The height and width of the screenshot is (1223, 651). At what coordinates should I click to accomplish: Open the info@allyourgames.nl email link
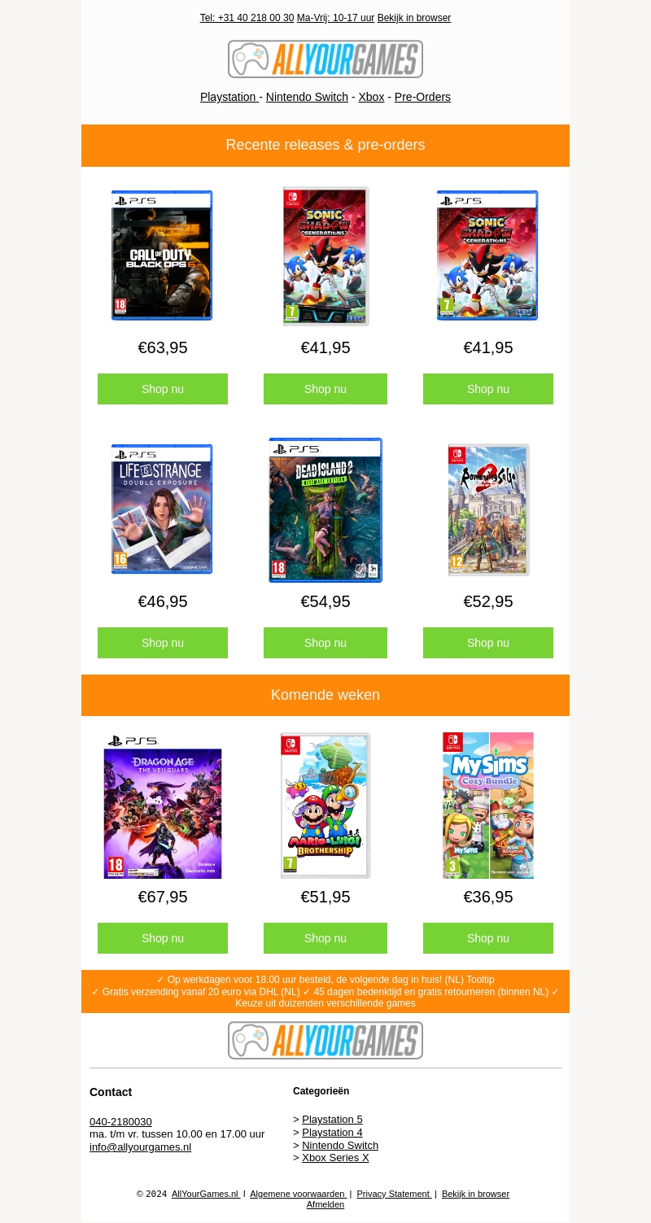pyautogui.click(x=140, y=1147)
